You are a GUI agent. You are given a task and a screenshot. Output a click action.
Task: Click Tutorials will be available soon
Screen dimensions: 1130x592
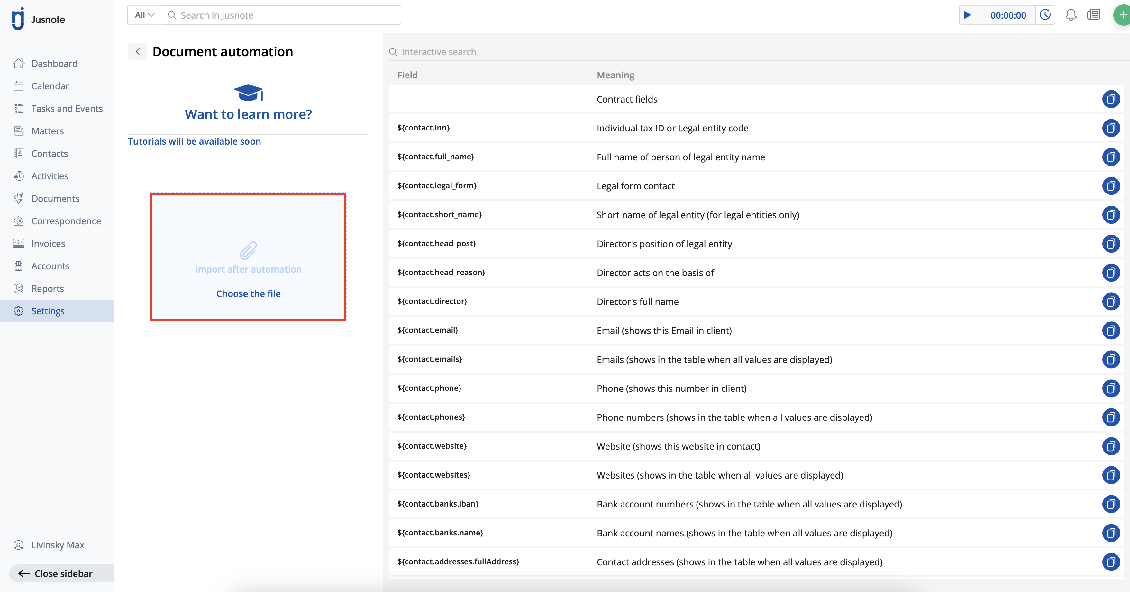194,141
